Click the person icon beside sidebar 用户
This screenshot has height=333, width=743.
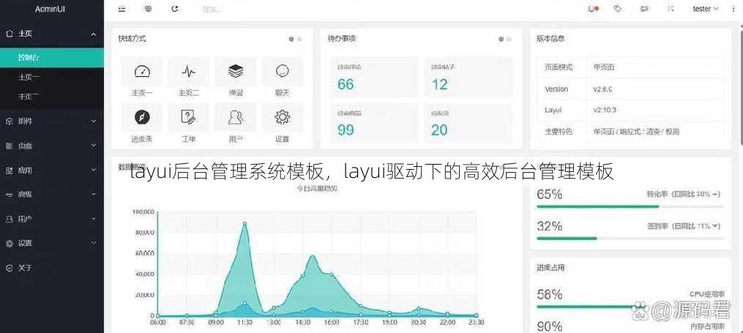pyautogui.click(x=9, y=219)
